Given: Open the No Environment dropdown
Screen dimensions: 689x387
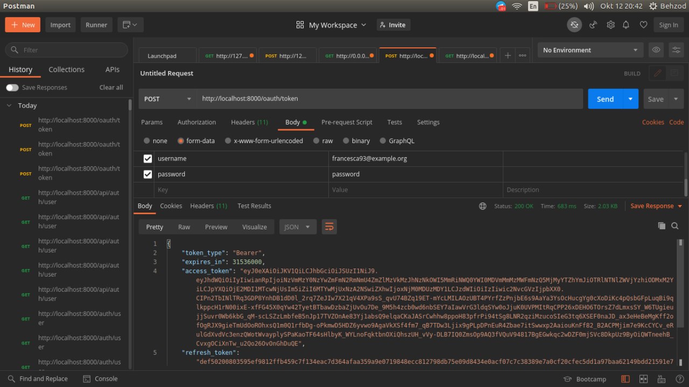Looking at the screenshot, I should click(590, 50).
